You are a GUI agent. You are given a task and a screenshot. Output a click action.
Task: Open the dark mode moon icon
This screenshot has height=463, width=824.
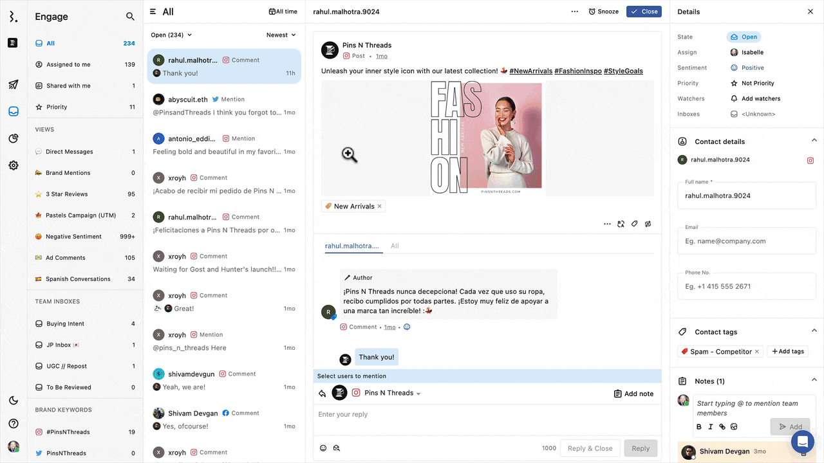14,401
